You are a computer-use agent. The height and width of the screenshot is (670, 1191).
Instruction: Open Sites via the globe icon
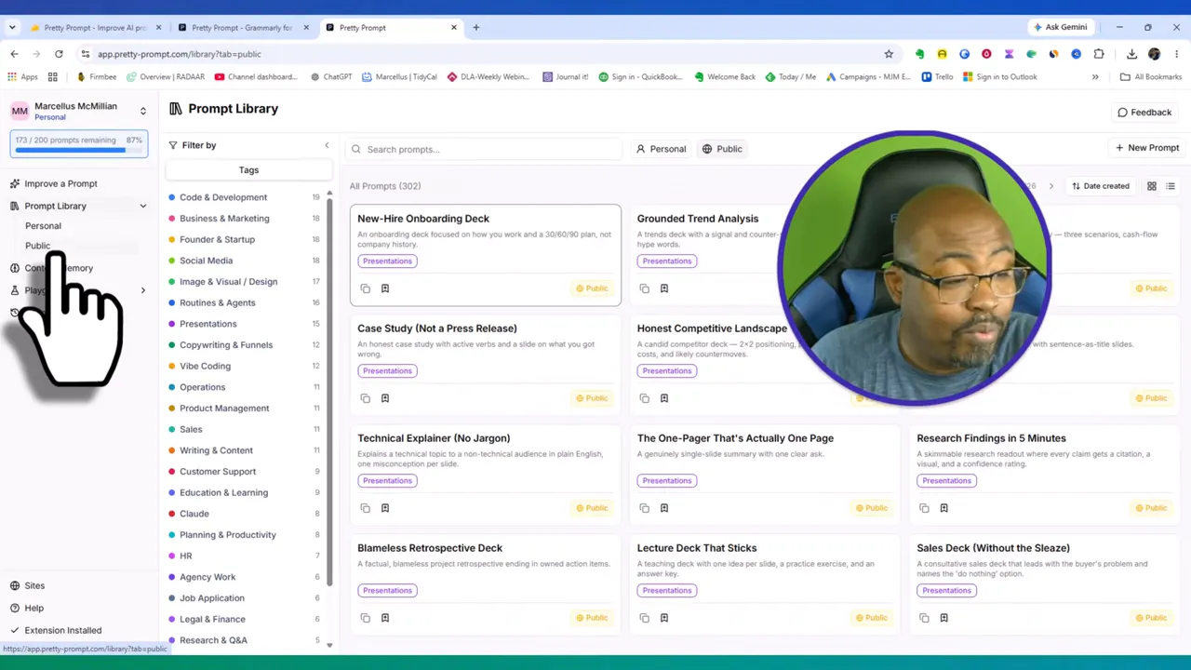coord(15,585)
